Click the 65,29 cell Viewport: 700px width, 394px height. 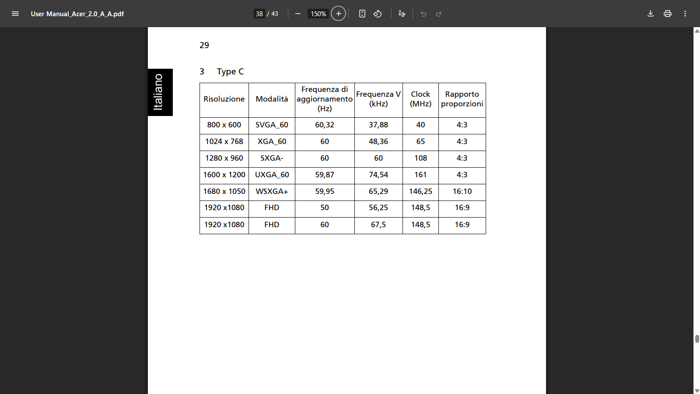coord(378,191)
